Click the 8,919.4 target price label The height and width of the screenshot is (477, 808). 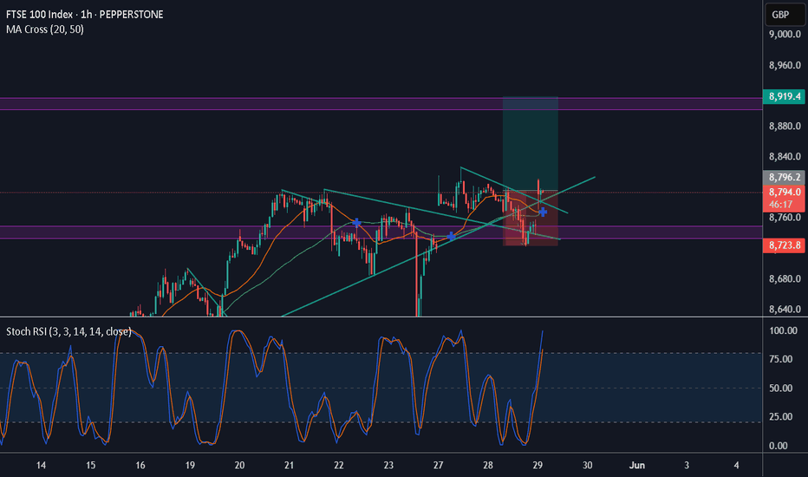785,96
